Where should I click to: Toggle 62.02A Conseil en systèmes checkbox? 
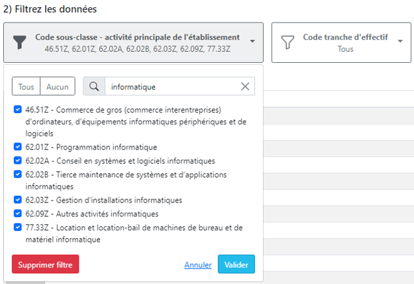[18, 160]
